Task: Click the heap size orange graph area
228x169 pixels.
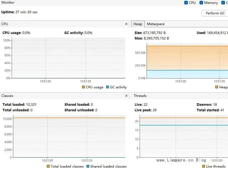Action: [187, 58]
